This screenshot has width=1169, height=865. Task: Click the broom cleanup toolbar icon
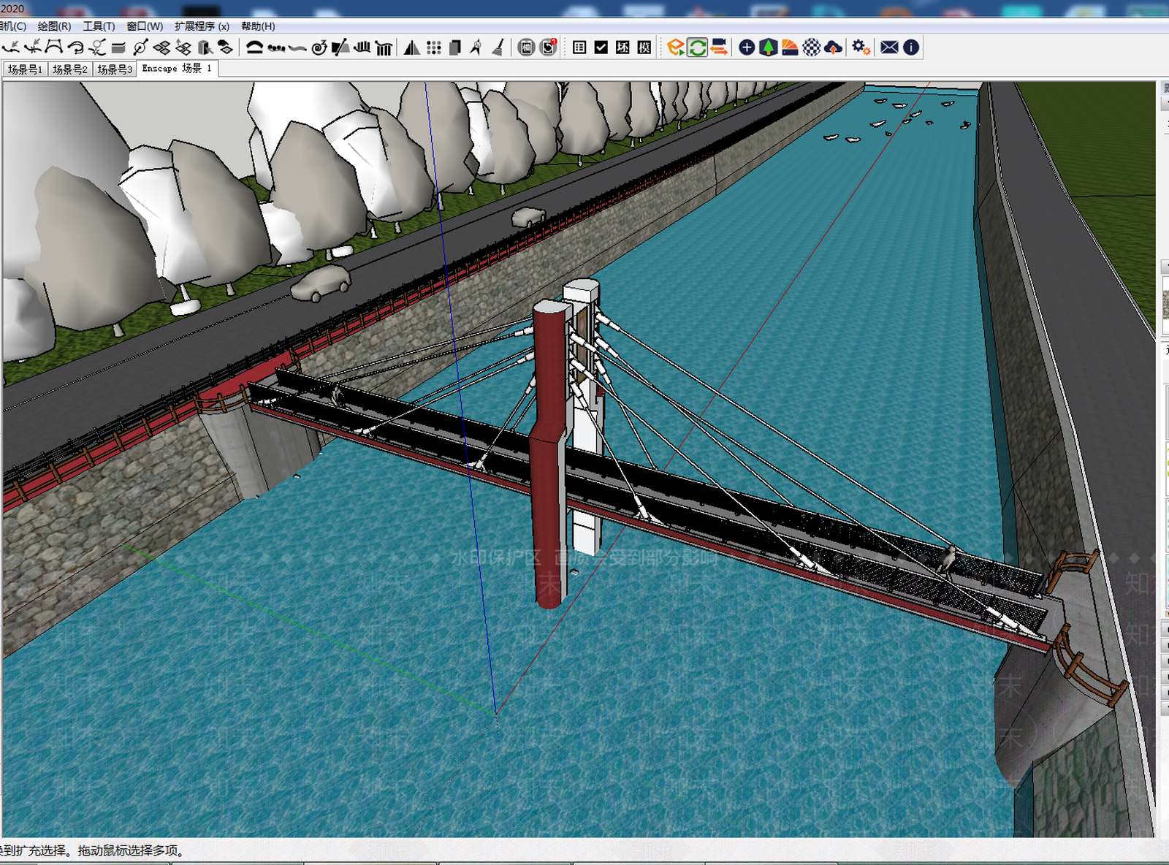click(498, 47)
